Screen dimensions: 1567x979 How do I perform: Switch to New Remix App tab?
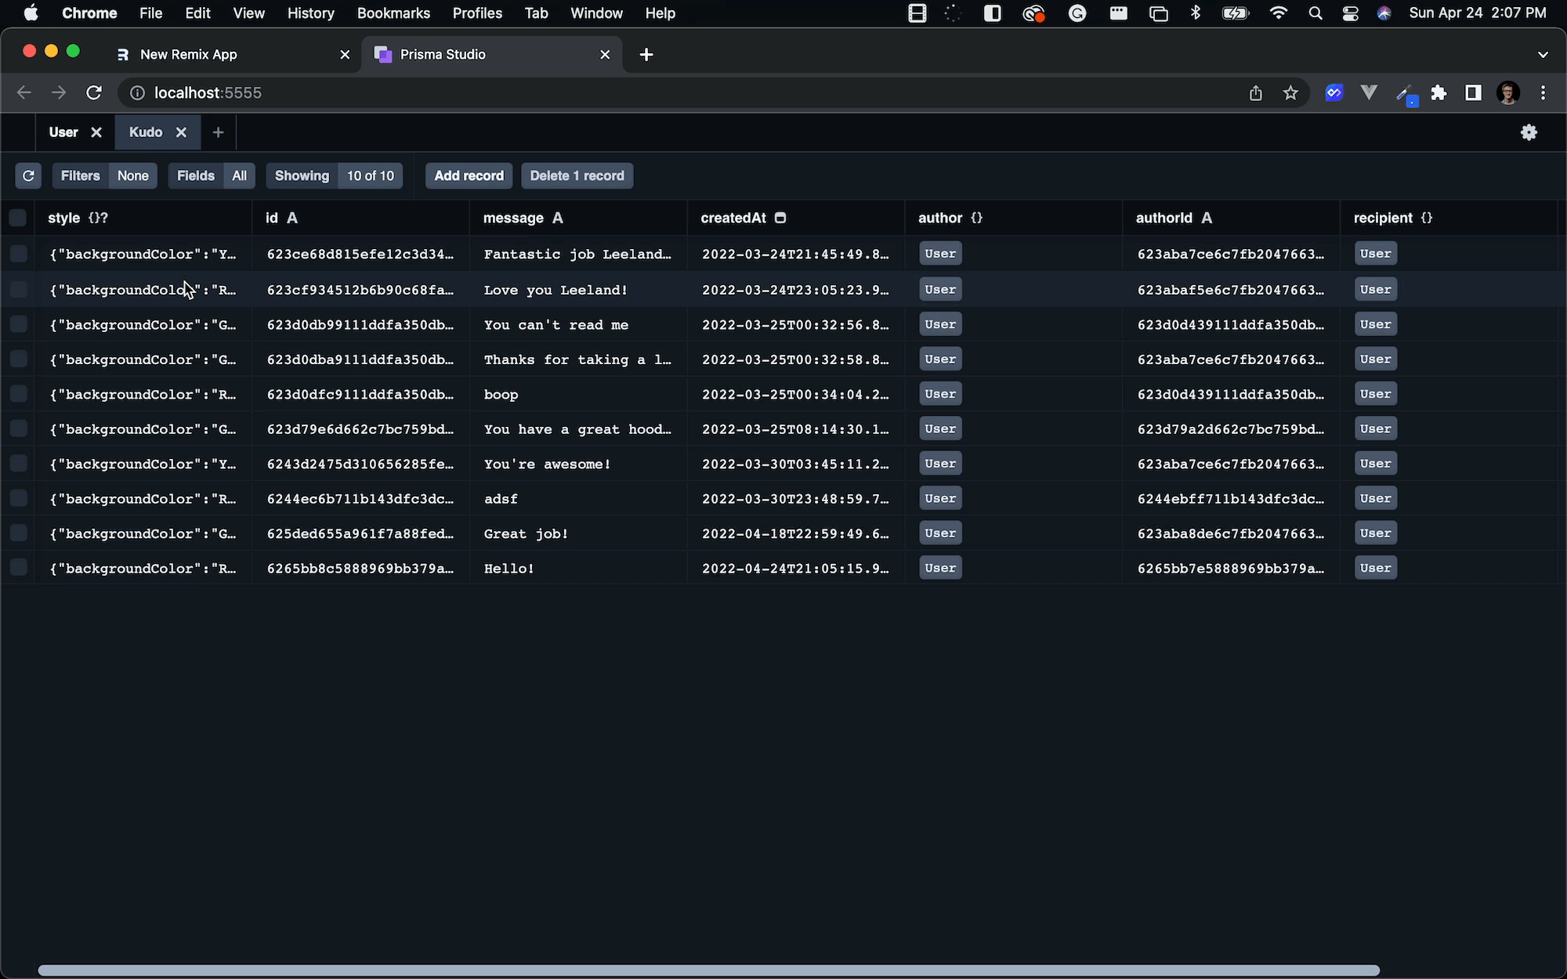(x=188, y=54)
